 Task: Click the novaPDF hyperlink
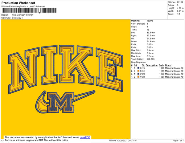pyautogui.click(x=85, y=137)
